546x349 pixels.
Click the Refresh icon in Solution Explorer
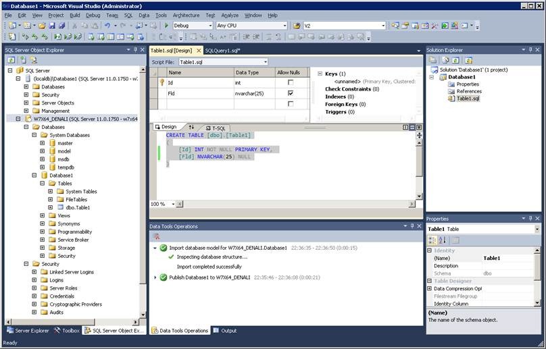(x=456, y=60)
